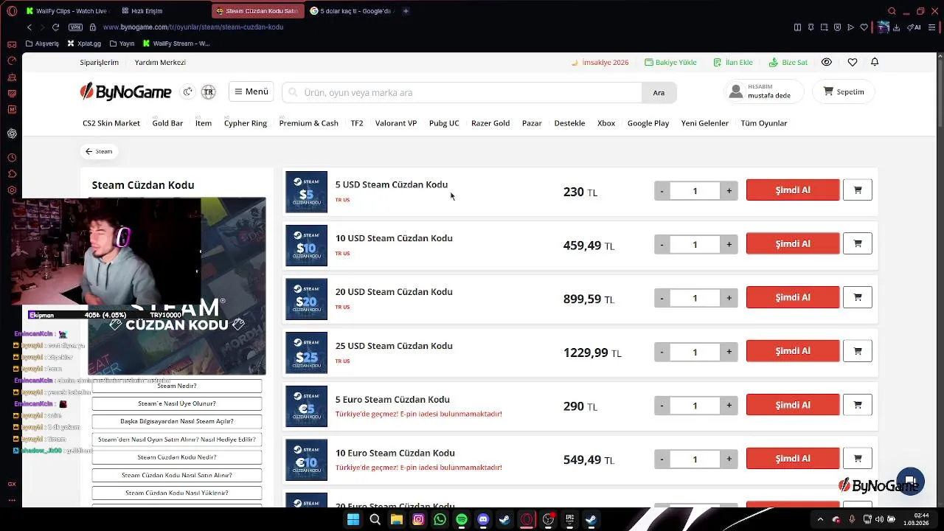This screenshot has height=531, width=944.
Task: Select the TR language/region badge
Action: point(208,92)
